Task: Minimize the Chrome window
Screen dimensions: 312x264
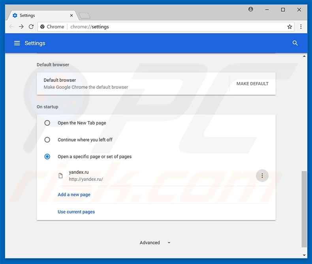Action: tap(267, 9)
